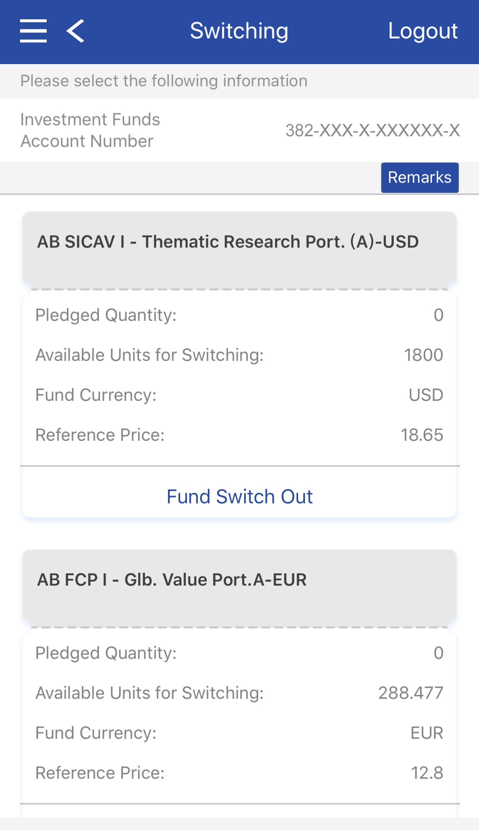Tap the 288.477 available units value
The width and height of the screenshot is (479, 830).
click(x=410, y=693)
